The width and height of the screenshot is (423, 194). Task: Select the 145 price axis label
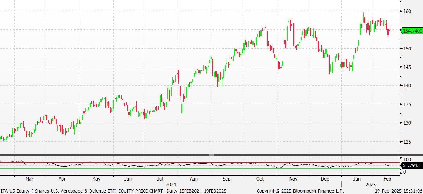[407, 67]
